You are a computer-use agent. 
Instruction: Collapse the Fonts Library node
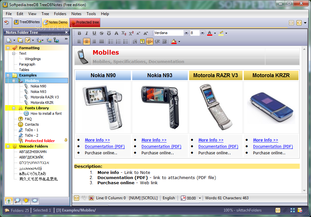[x=14, y=108]
